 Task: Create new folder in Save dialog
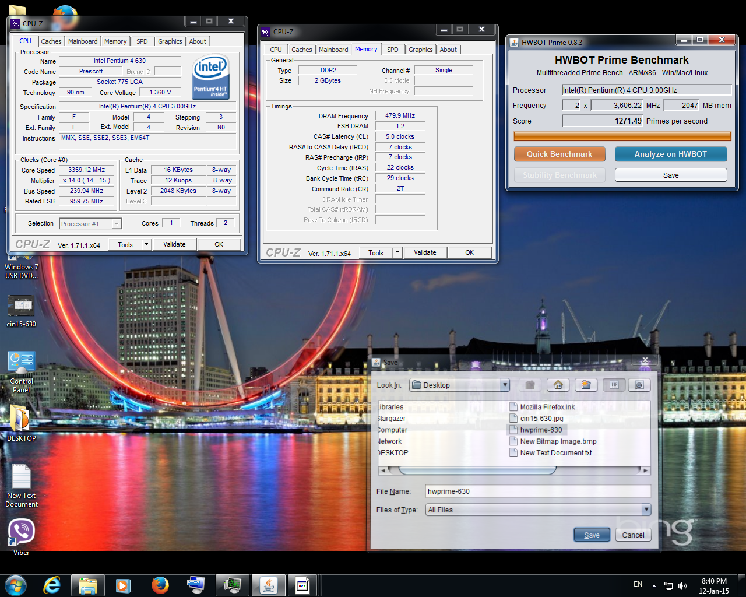pos(586,385)
